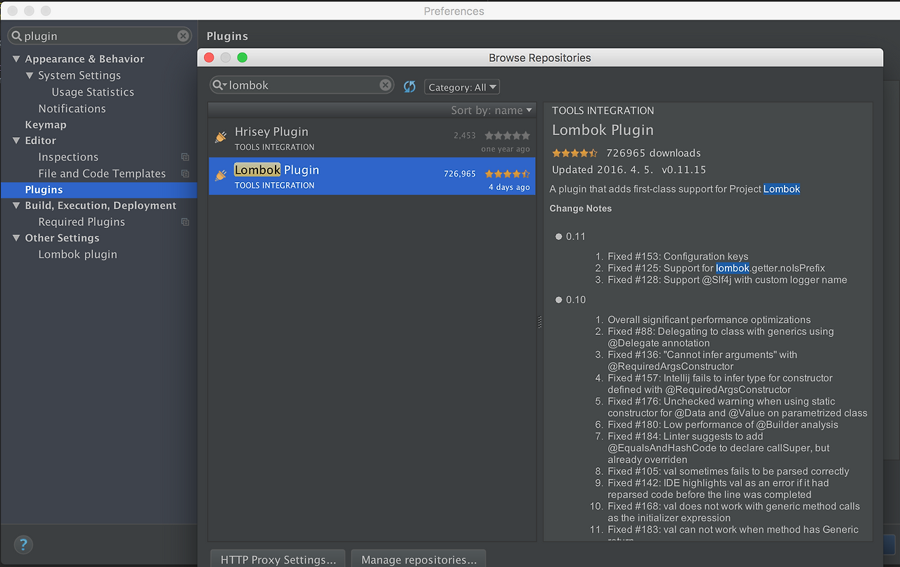Click "Fixed #180: Low performance of @Builder analysis"

point(723,424)
